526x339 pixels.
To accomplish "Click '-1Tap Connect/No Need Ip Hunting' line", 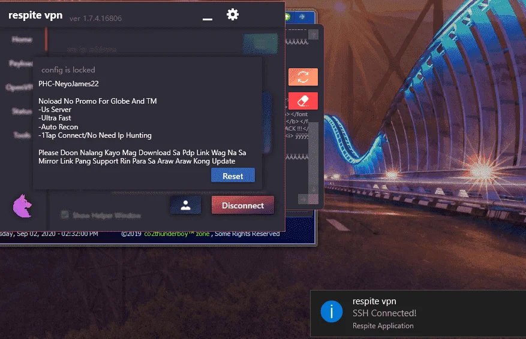I will pyautogui.click(x=95, y=135).
